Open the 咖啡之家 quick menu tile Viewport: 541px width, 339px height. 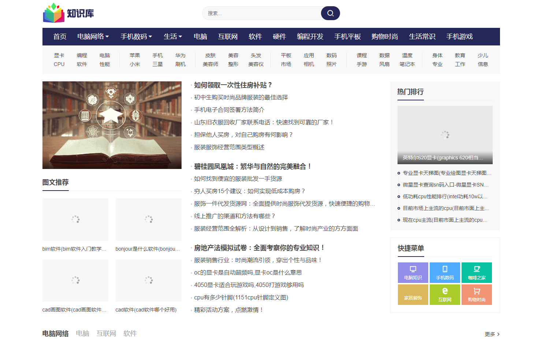point(477,273)
